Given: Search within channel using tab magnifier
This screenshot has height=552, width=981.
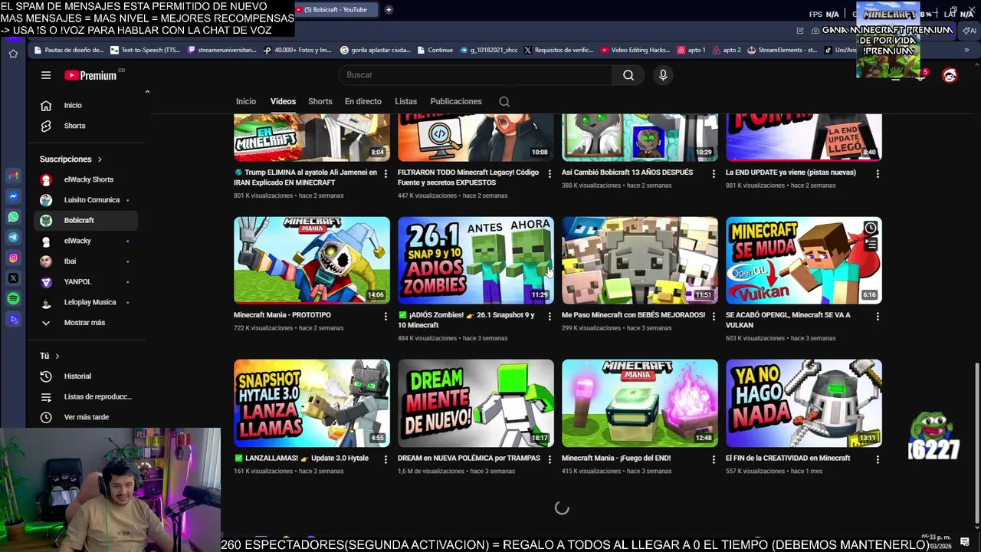Looking at the screenshot, I should coord(504,101).
